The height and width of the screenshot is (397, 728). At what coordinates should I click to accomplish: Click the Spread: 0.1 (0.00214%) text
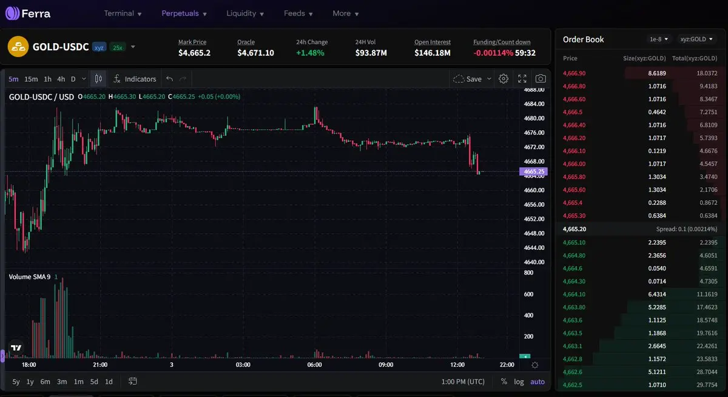click(687, 229)
